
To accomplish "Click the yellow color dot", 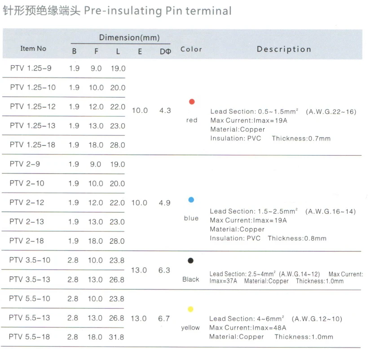I will 190,309.
